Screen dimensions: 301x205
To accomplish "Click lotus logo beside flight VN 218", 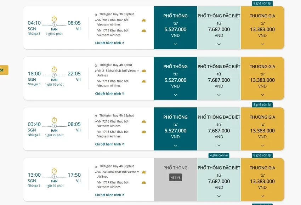I will click(144, 71).
